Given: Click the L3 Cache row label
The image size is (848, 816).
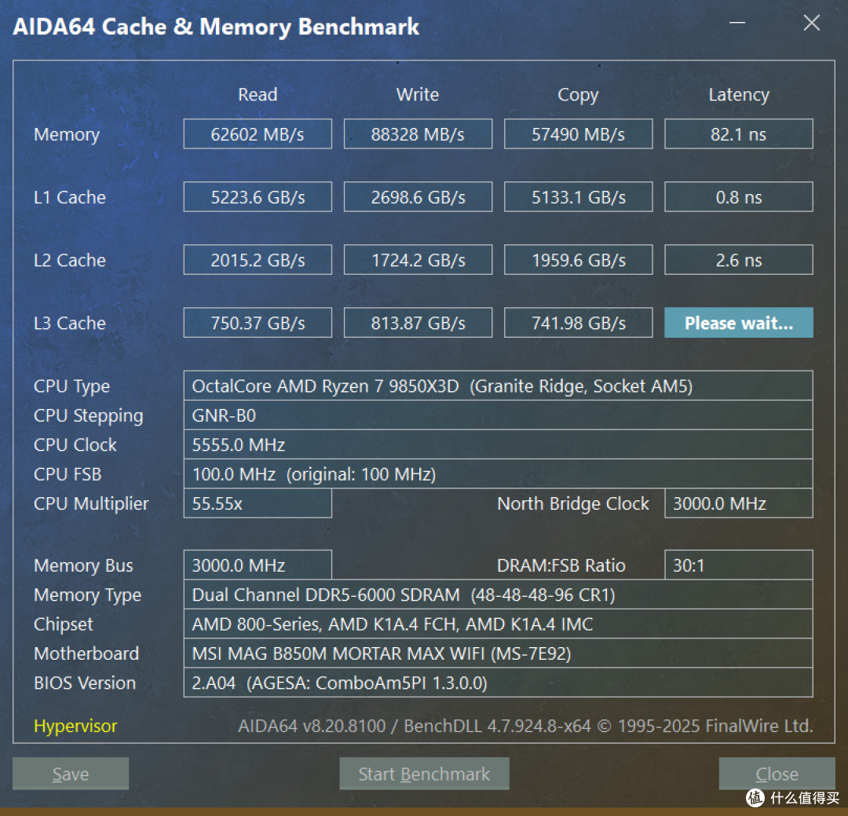Looking at the screenshot, I should tap(70, 323).
